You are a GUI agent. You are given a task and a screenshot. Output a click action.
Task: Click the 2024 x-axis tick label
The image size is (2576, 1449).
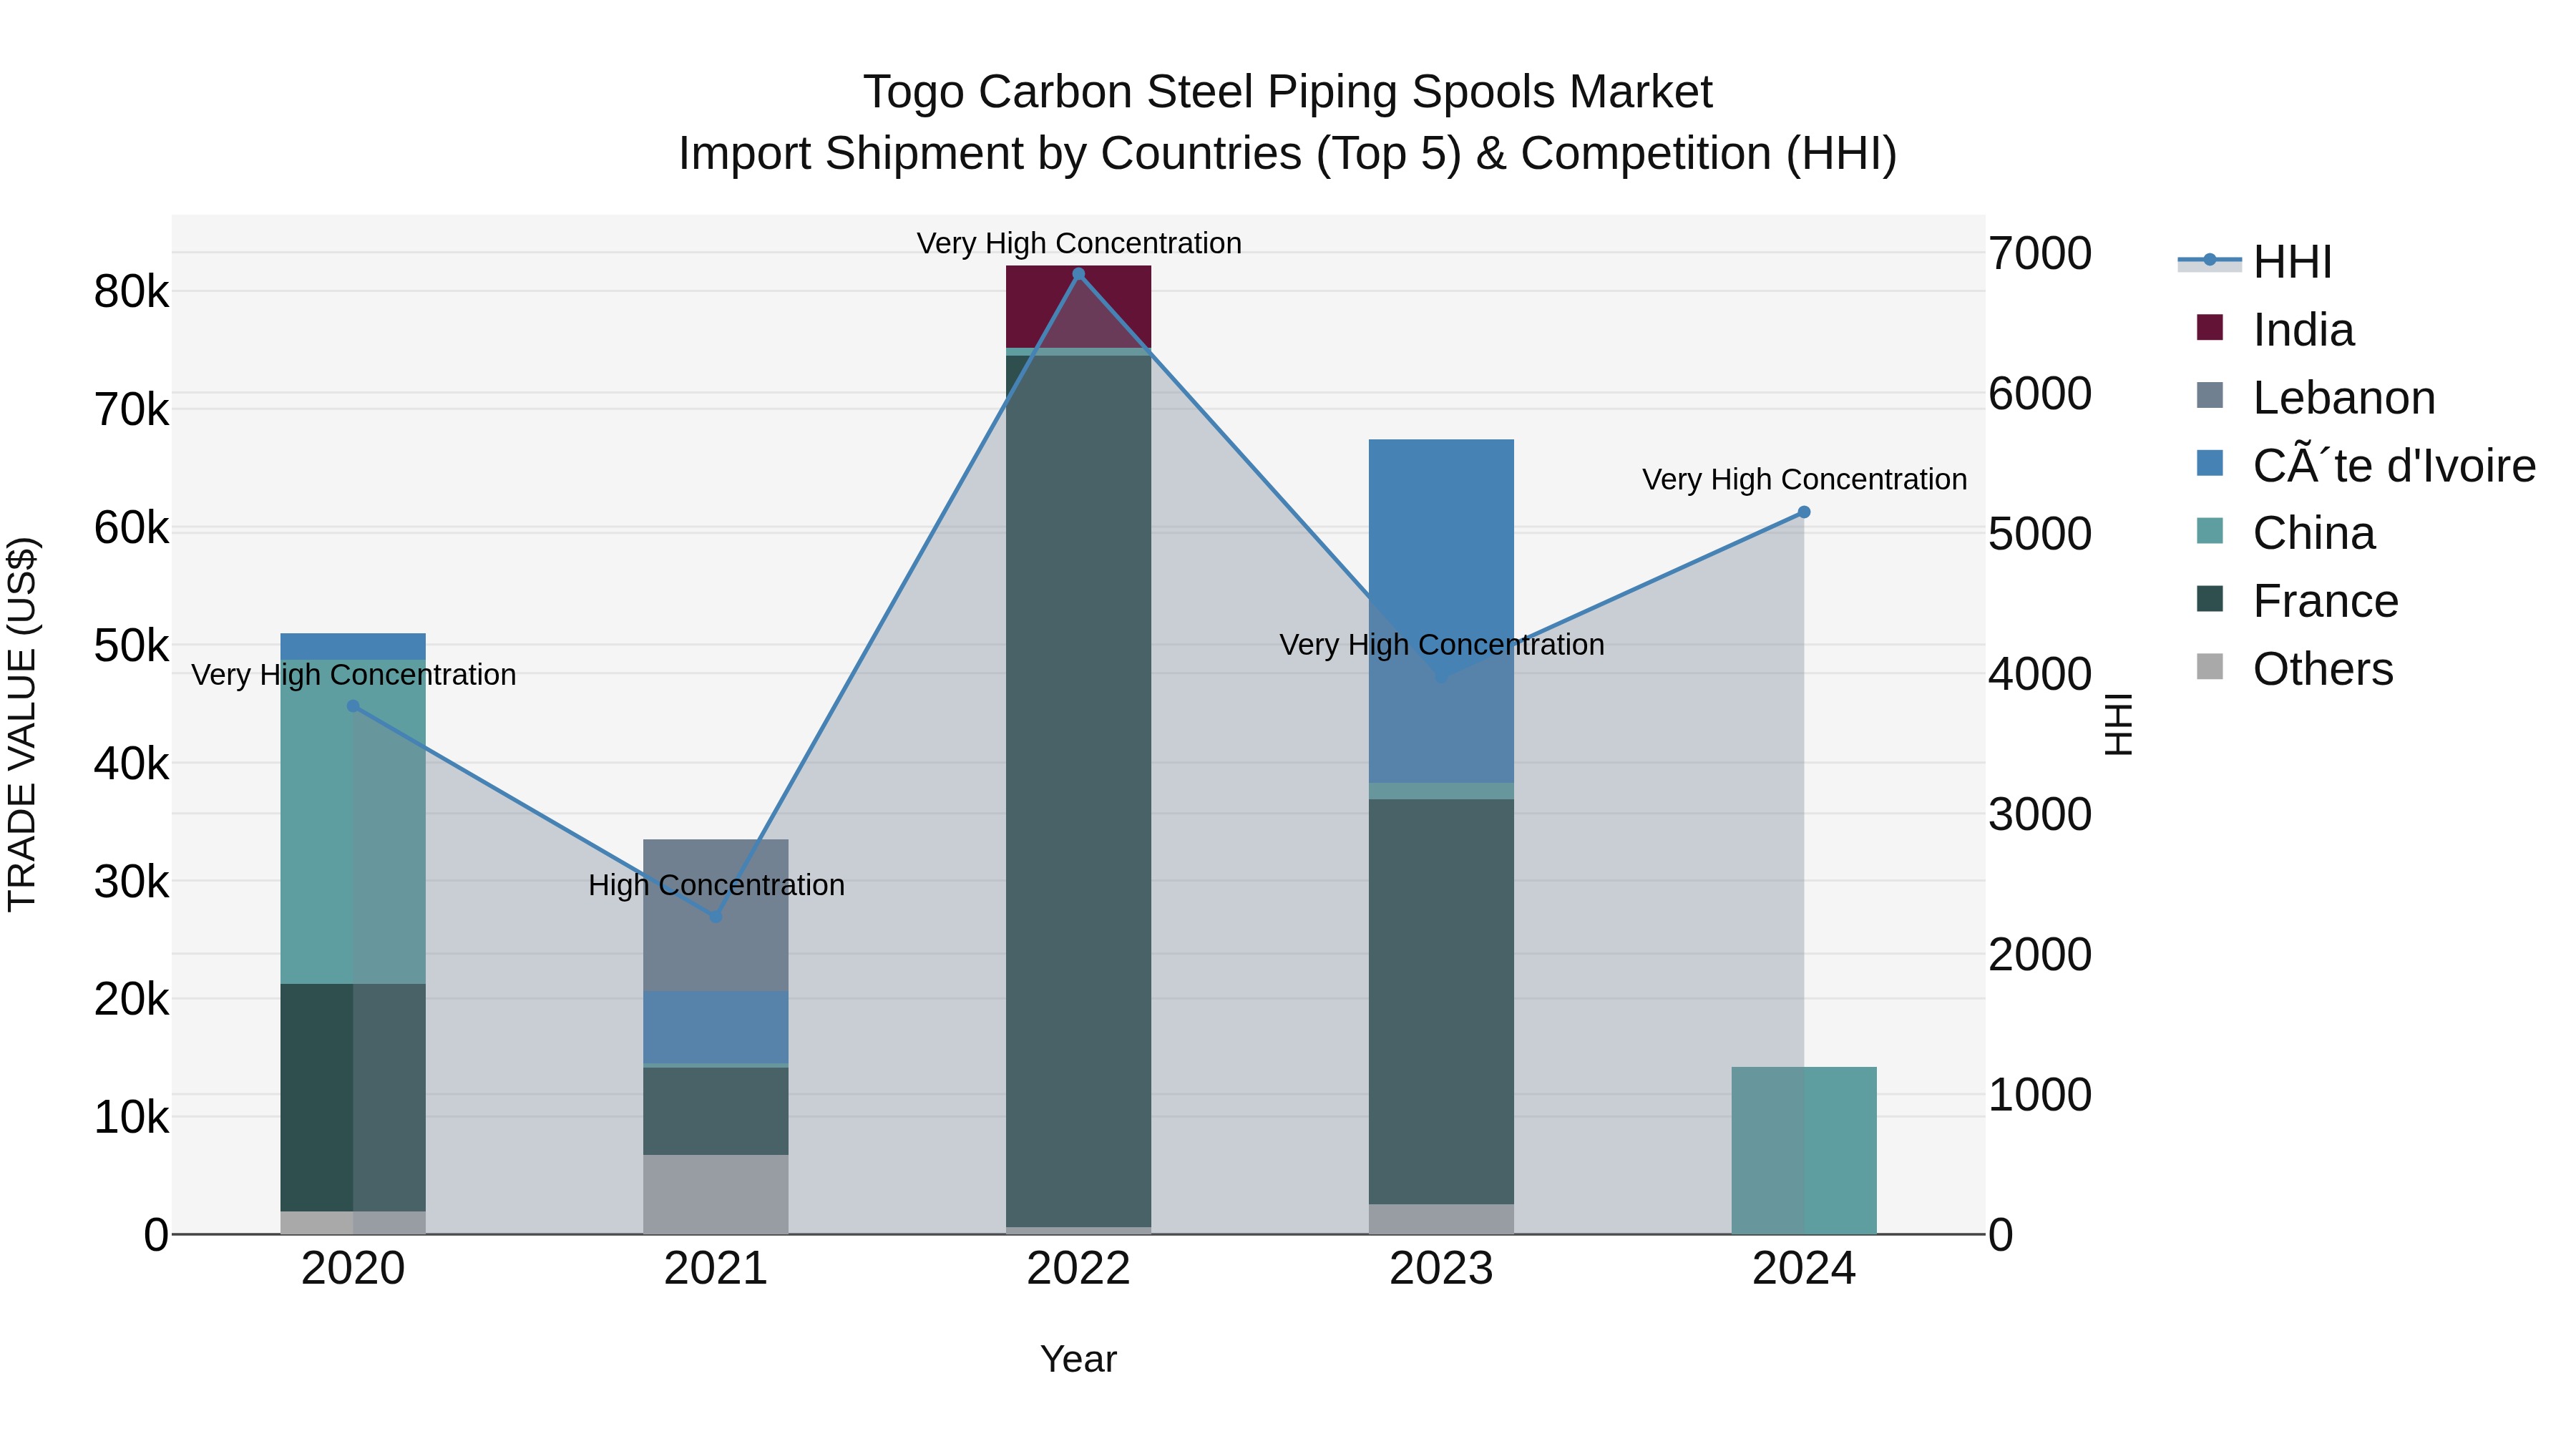tap(1804, 1268)
